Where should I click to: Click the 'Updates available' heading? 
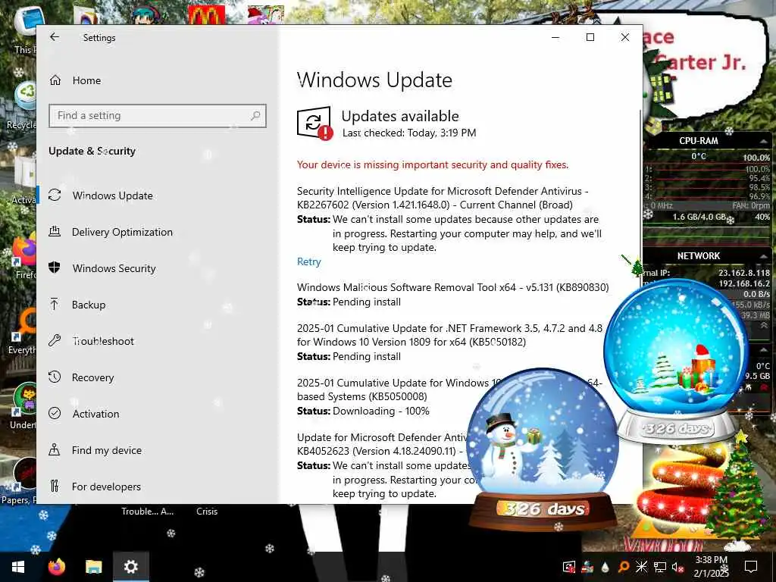(x=400, y=116)
